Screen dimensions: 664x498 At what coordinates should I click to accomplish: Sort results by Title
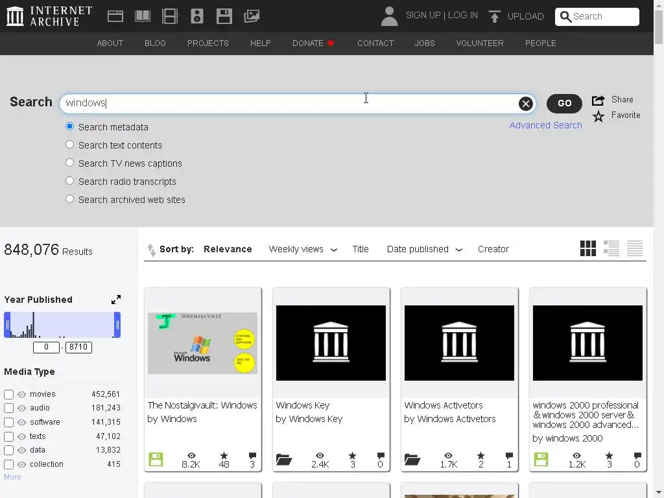(361, 250)
